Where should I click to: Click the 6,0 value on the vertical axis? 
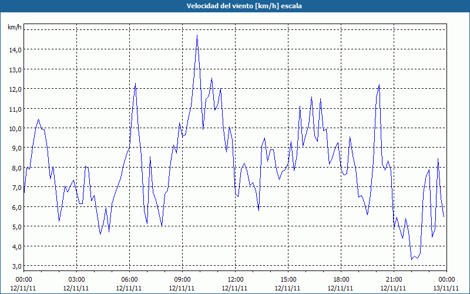[16, 208]
